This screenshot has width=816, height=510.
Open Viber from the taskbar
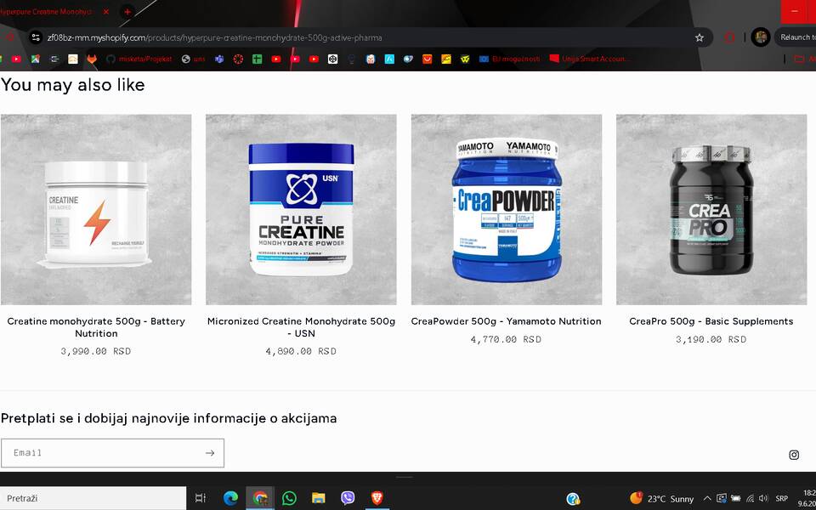(x=348, y=498)
